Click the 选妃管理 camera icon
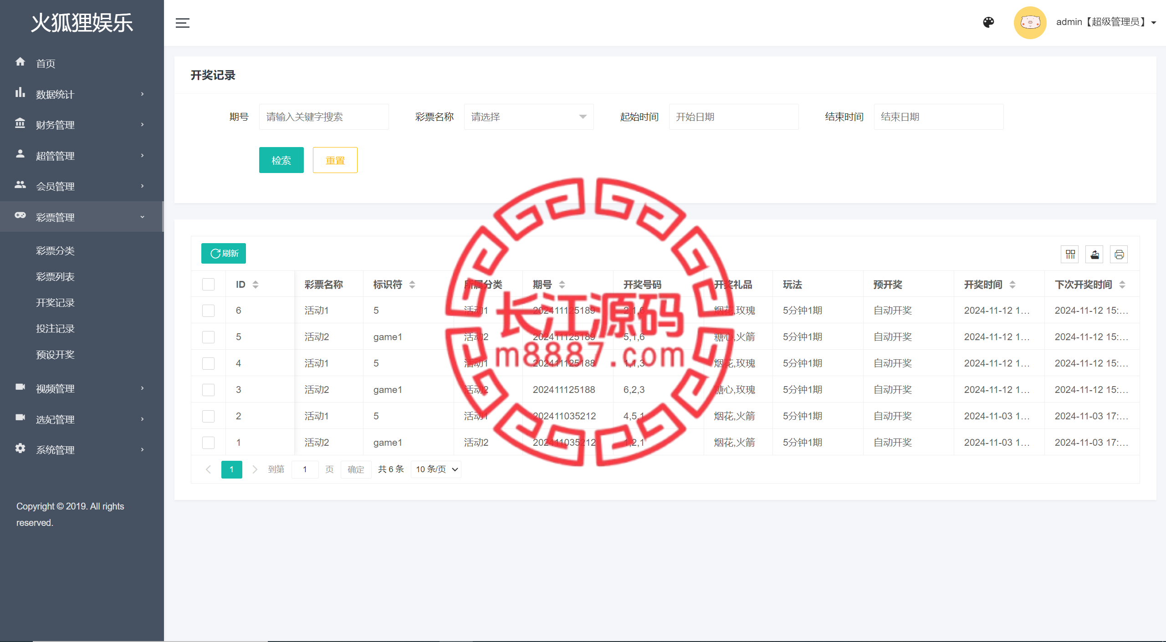 (x=20, y=417)
